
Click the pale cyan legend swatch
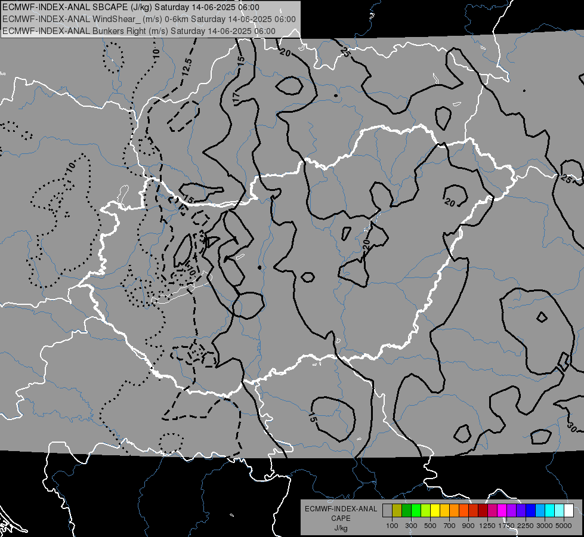pos(560,511)
